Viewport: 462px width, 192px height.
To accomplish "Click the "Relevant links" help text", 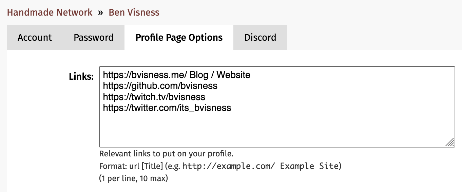I will pos(166,154).
